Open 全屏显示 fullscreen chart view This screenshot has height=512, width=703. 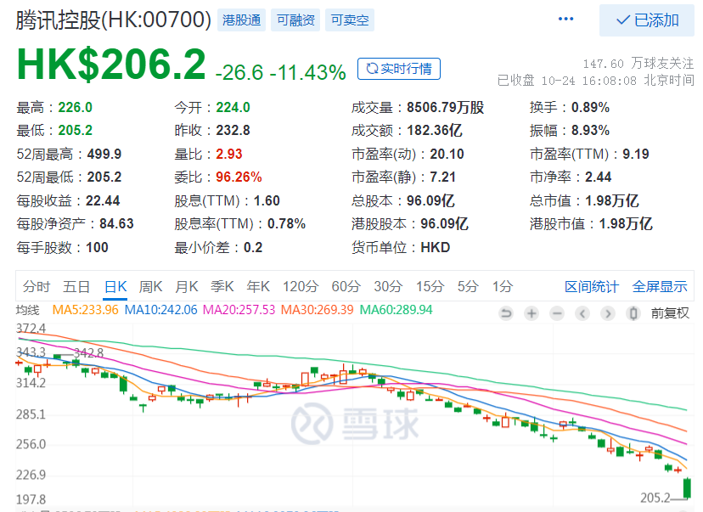(x=660, y=286)
